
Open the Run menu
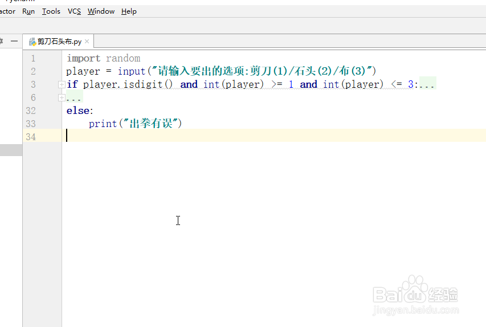tap(28, 11)
